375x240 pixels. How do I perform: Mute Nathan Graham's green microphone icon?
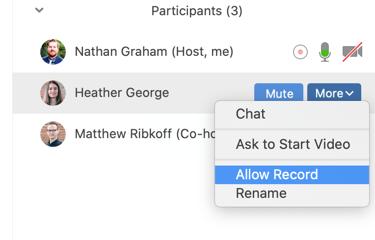click(x=324, y=51)
